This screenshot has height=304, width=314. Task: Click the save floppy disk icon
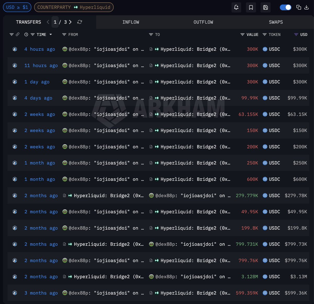(x=266, y=7)
